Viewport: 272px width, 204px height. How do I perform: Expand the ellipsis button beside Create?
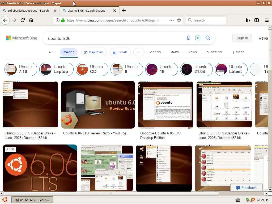[x=139, y=52]
